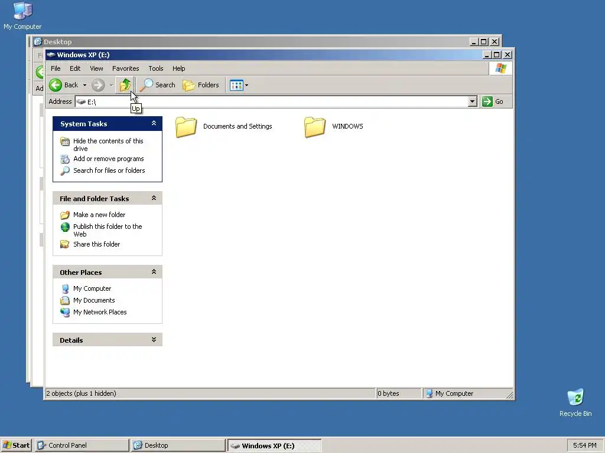Open the Views dropdown arrow
This screenshot has height=453, width=605.
tap(246, 85)
